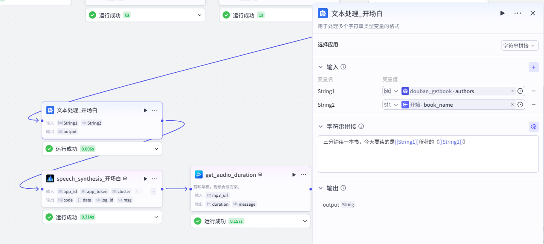Viewport: 544px width, 244px height.
Task: Run the get_audio_duration node
Action: pos(294,175)
